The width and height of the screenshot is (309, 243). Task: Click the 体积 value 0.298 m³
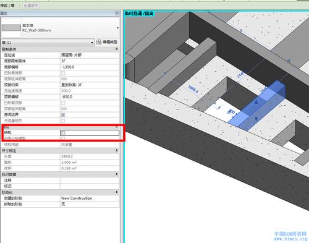[90, 168]
